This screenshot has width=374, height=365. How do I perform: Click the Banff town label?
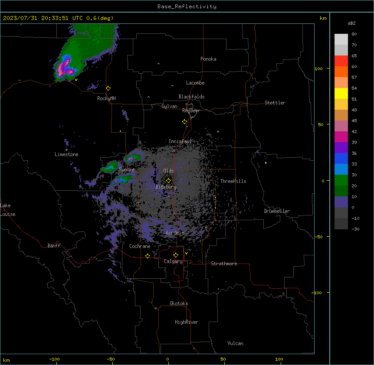[x=54, y=246]
